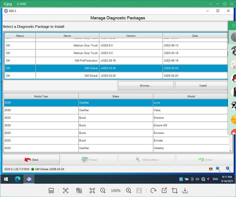Screen dimensions: 236x197
Task: Click the Name column header
Action: (x=67, y=36)
